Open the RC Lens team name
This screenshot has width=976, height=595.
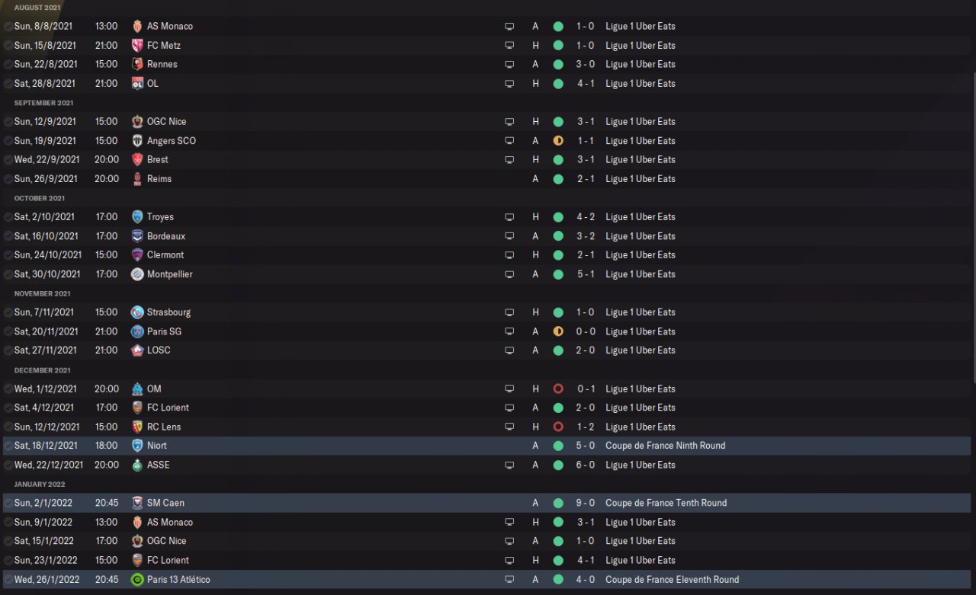164,427
